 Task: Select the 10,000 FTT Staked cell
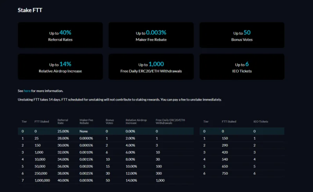point(40,159)
